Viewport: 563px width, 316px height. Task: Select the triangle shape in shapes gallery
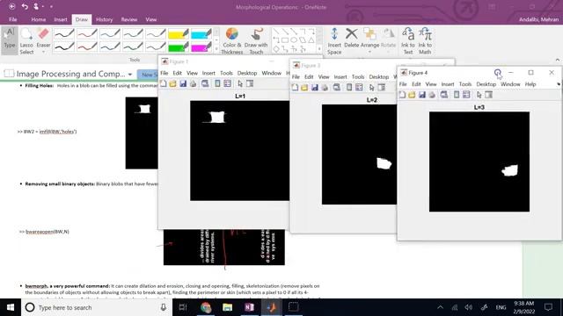(x=311, y=40)
